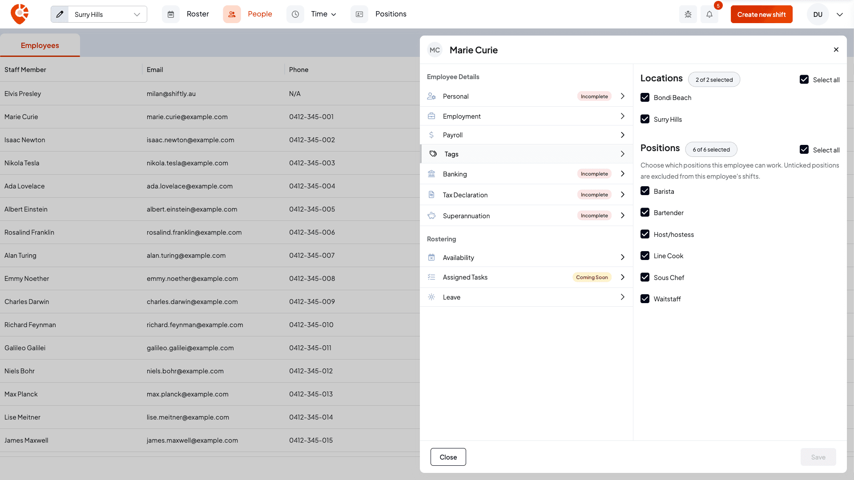Uncheck the Line Cook position

645,256
